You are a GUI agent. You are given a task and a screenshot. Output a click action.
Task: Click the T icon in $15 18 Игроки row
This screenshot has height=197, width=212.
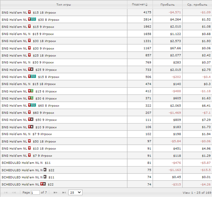tap(29, 12)
